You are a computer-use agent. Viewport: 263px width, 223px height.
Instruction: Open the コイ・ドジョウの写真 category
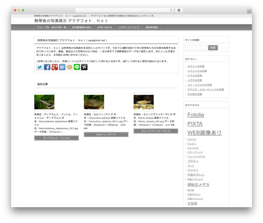[199, 85]
